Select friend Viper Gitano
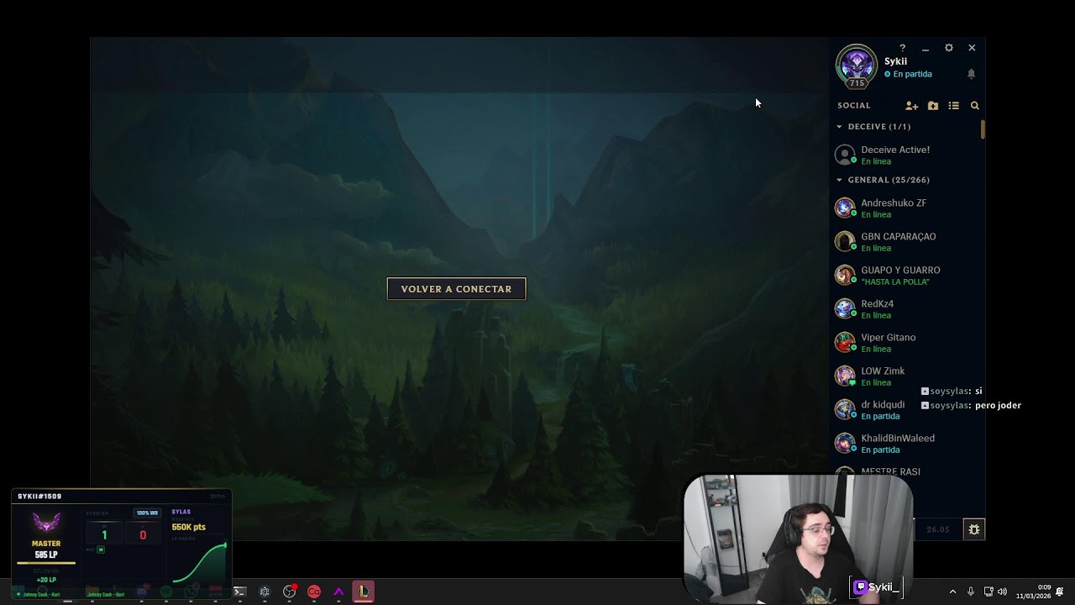Image resolution: width=1075 pixels, height=605 pixels. (x=905, y=342)
